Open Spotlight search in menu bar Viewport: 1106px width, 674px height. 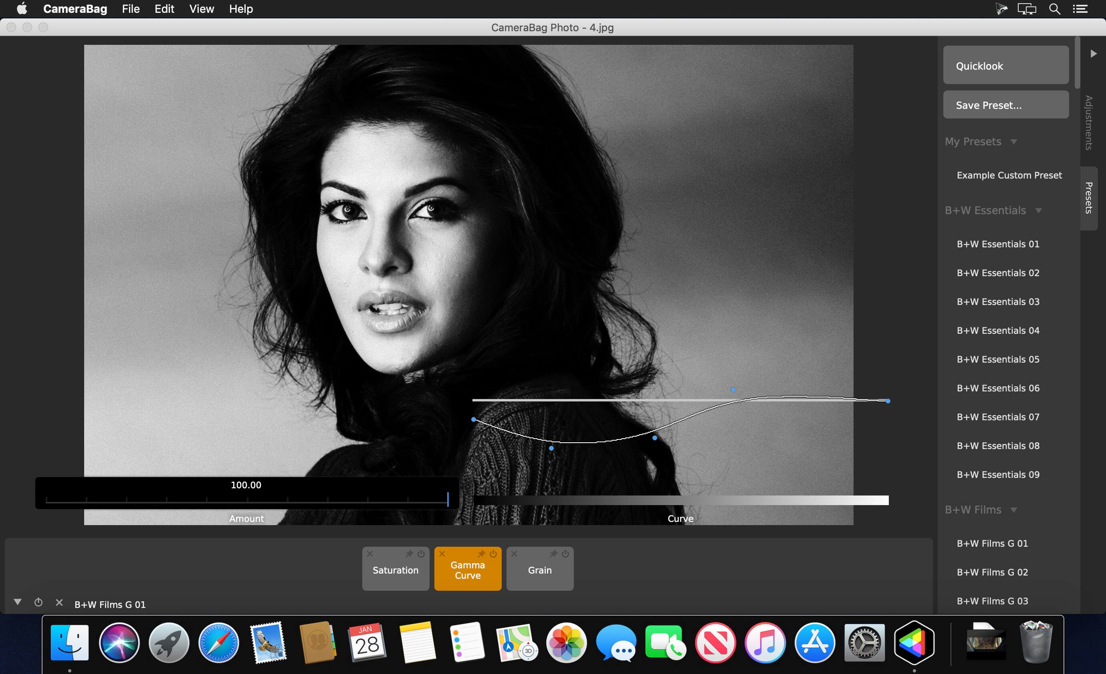pyautogui.click(x=1054, y=9)
